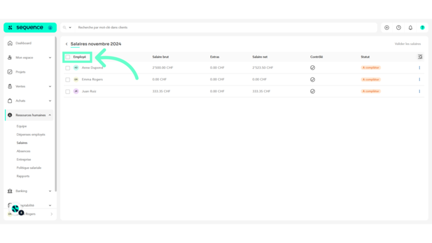
Task: Click the search magnifier icon
Action: coord(65,28)
